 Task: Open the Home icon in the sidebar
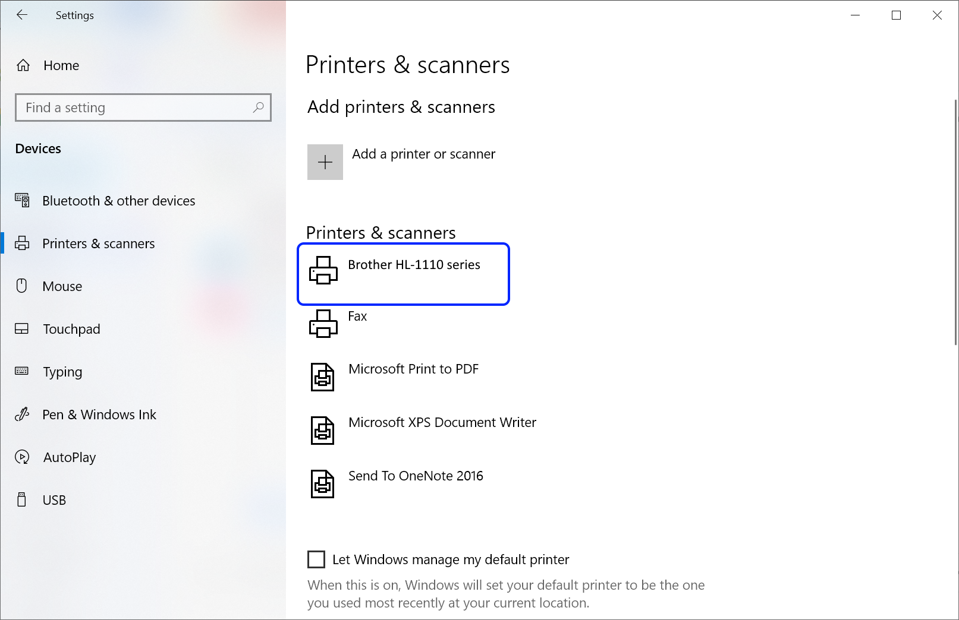pyautogui.click(x=23, y=65)
